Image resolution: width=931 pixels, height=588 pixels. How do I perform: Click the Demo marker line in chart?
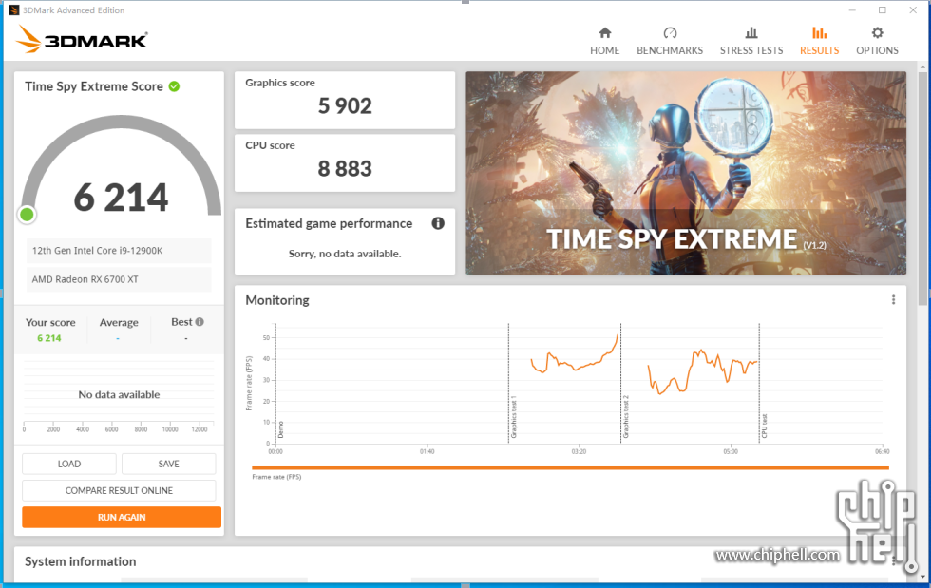[x=276, y=383]
